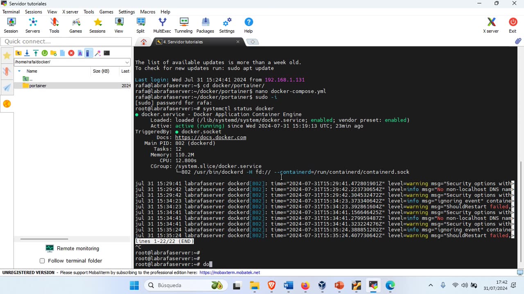
Task: Click the Remote monitoring button
Action: [72, 248]
